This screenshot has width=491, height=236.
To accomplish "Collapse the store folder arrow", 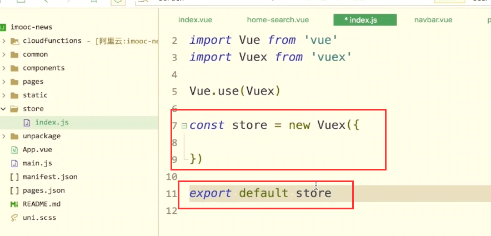I will click(3, 109).
